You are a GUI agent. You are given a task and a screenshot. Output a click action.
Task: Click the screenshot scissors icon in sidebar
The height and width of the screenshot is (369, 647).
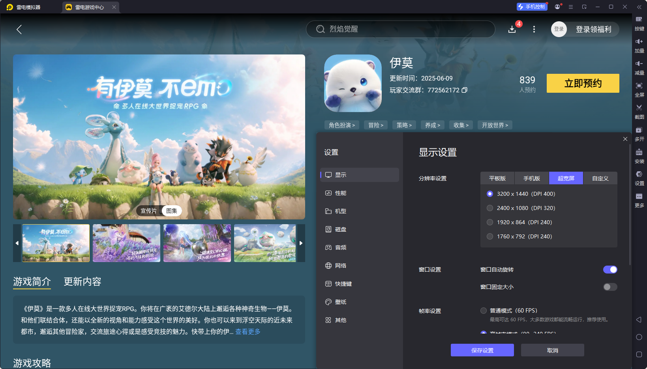(639, 108)
